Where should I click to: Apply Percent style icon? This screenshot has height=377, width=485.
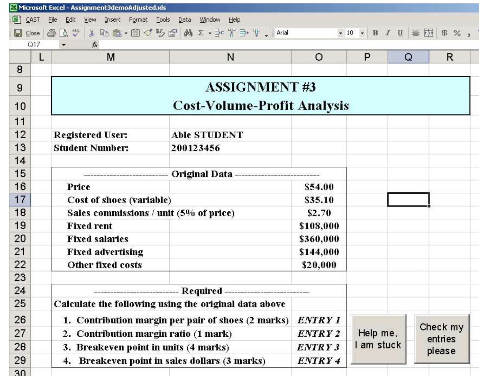pos(457,33)
